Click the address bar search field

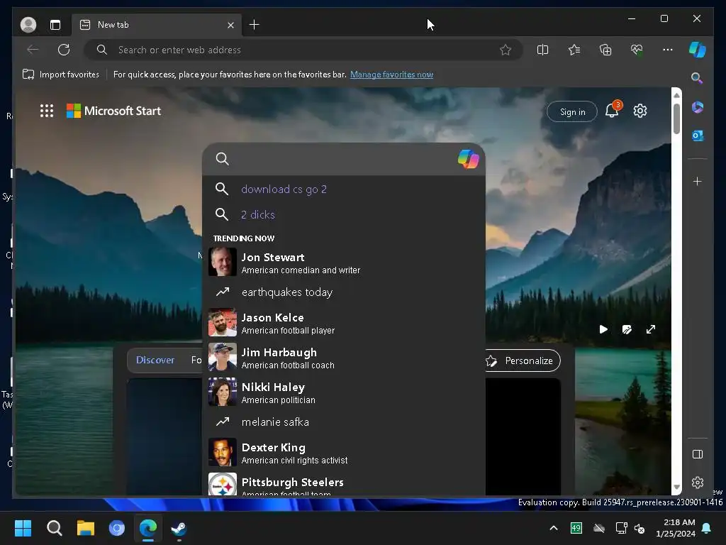click(x=303, y=50)
